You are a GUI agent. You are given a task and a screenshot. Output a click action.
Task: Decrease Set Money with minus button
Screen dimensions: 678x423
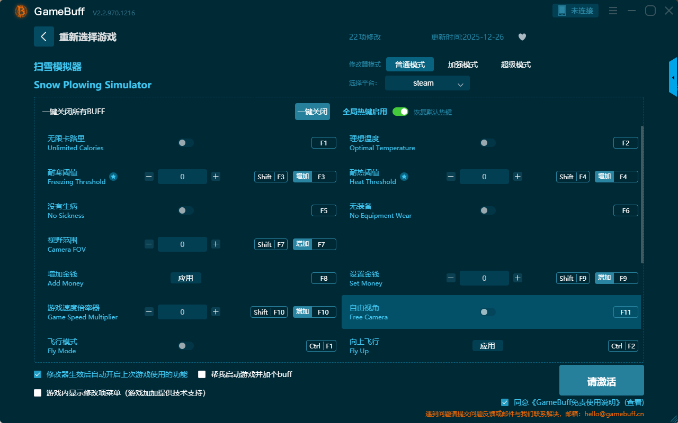point(451,278)
